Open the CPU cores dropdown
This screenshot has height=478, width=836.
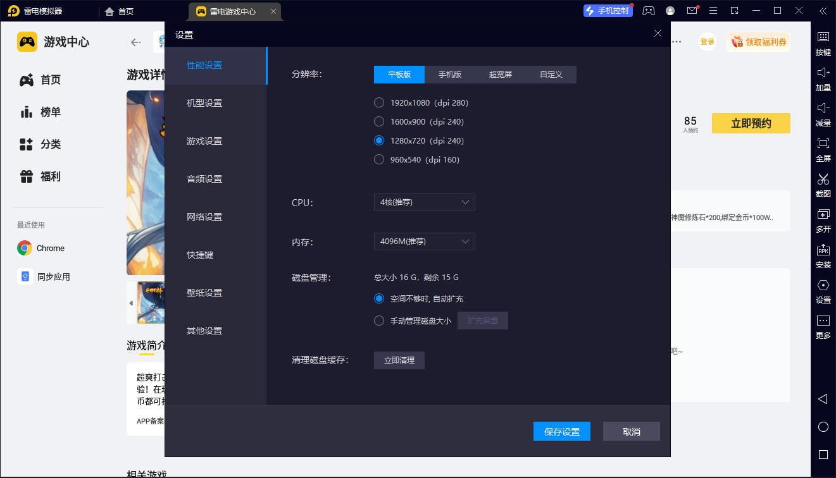coord(424,202)
